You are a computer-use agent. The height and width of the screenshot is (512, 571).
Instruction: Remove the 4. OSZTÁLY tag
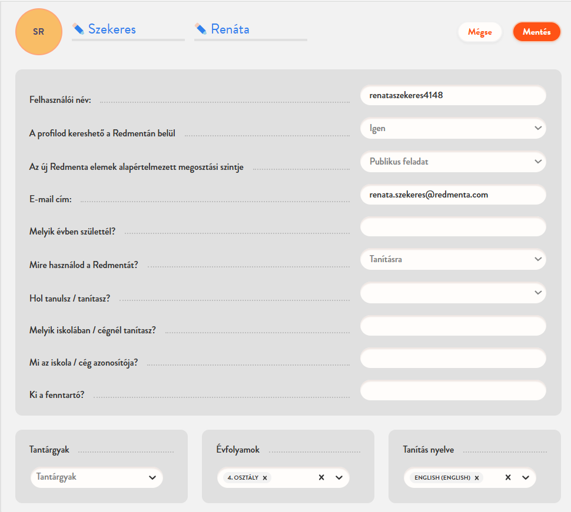[x=265, y=478]
